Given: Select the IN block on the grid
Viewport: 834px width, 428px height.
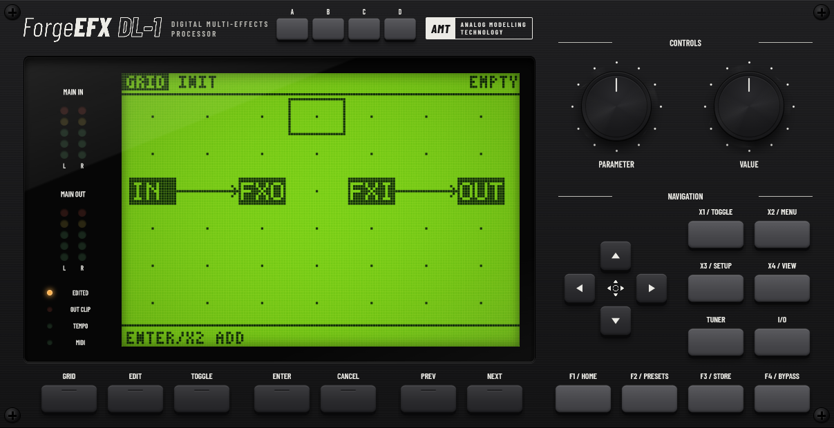Looking at the screenshot, I should [x=153, y=191].
